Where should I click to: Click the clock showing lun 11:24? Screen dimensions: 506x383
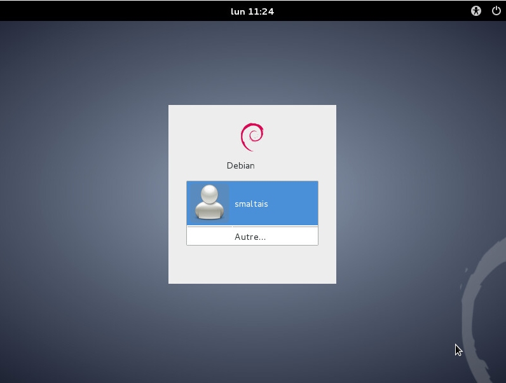252,11
